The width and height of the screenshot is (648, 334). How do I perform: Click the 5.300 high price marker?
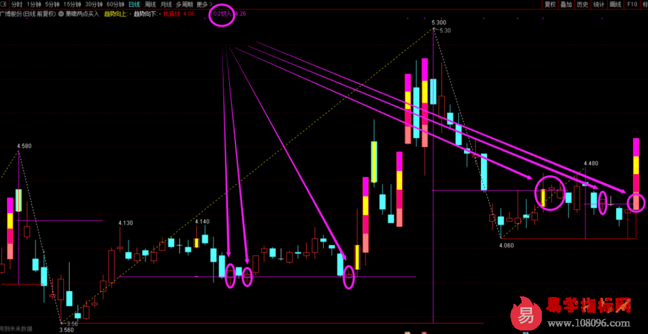[x=439, y=22]
